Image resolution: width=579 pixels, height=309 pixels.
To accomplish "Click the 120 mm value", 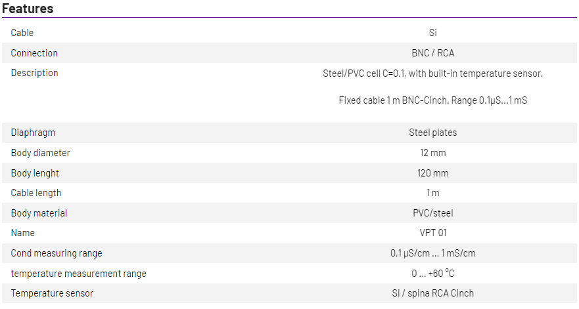I will (432, 173).
